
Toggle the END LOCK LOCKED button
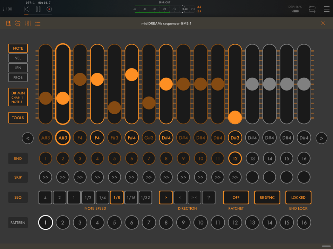click(x=298, y=198)
